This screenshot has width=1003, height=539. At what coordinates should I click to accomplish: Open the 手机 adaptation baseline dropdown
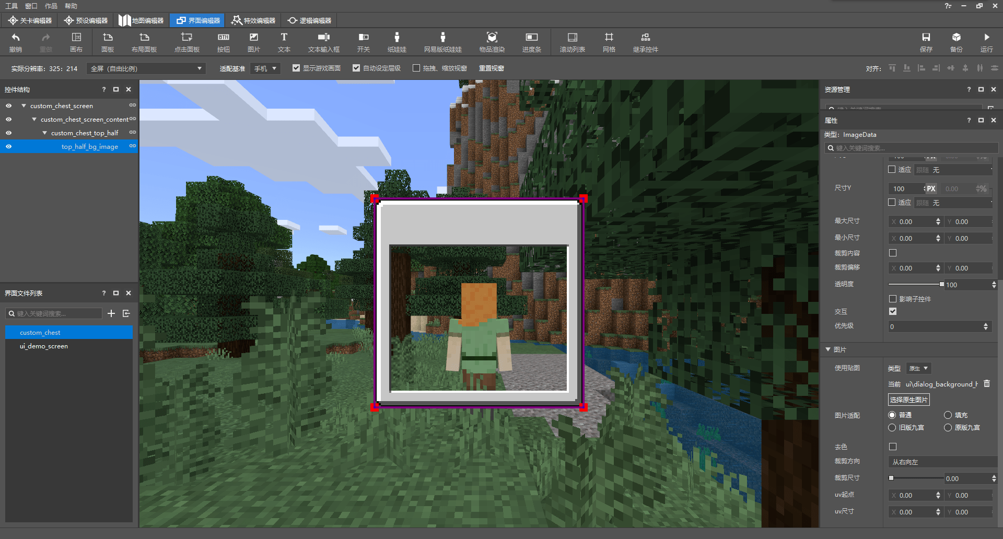[265, 68]
